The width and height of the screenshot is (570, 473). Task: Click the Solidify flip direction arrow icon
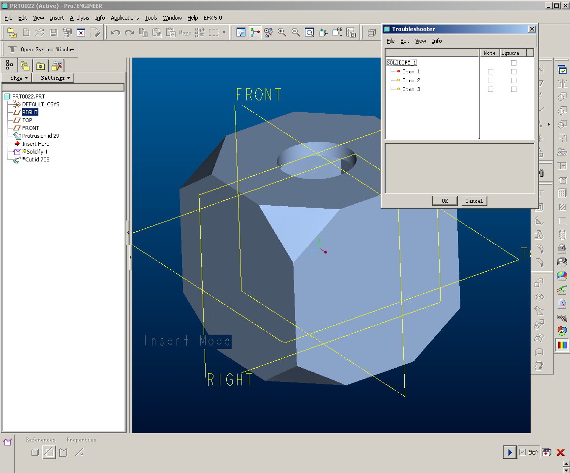click(x=79, y=452)
